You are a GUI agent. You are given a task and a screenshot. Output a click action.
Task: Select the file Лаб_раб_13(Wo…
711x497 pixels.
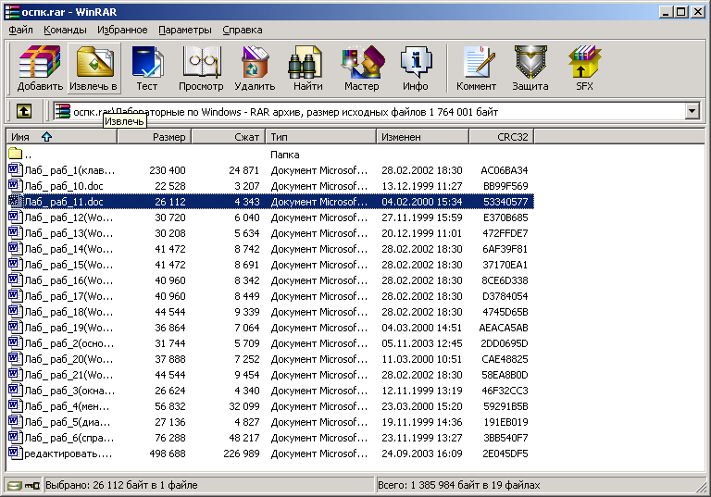[69, 233]
